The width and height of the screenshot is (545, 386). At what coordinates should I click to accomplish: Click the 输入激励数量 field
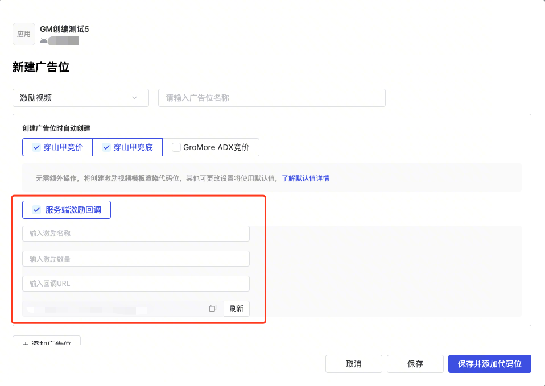pyautogui.click(x=135, y=259)
